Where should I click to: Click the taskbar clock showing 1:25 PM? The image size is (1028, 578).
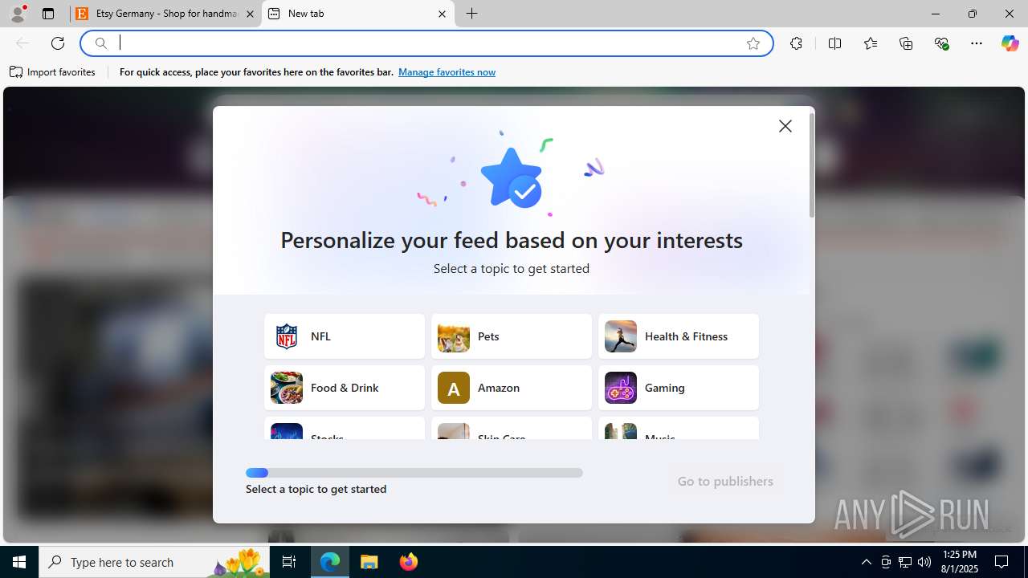(960, 562)
